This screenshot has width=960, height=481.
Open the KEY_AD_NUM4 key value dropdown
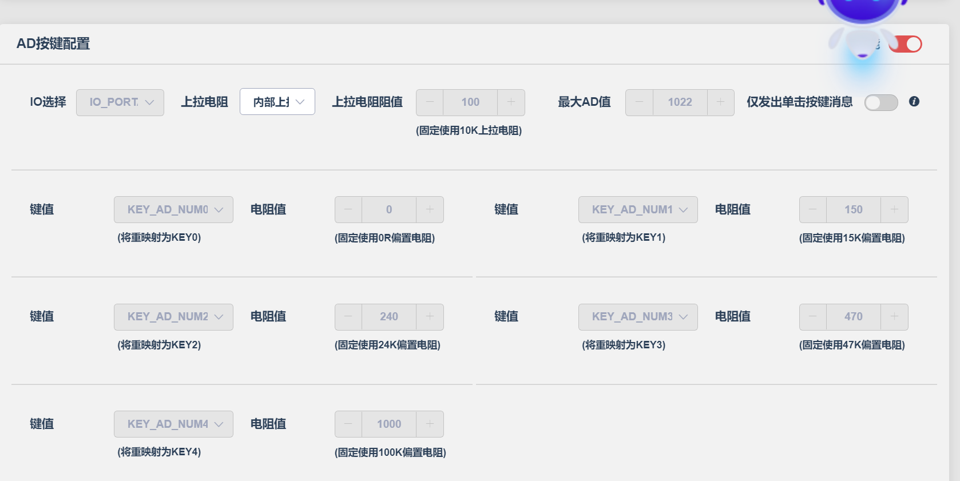pyautogui.click(x=173, y=424)
